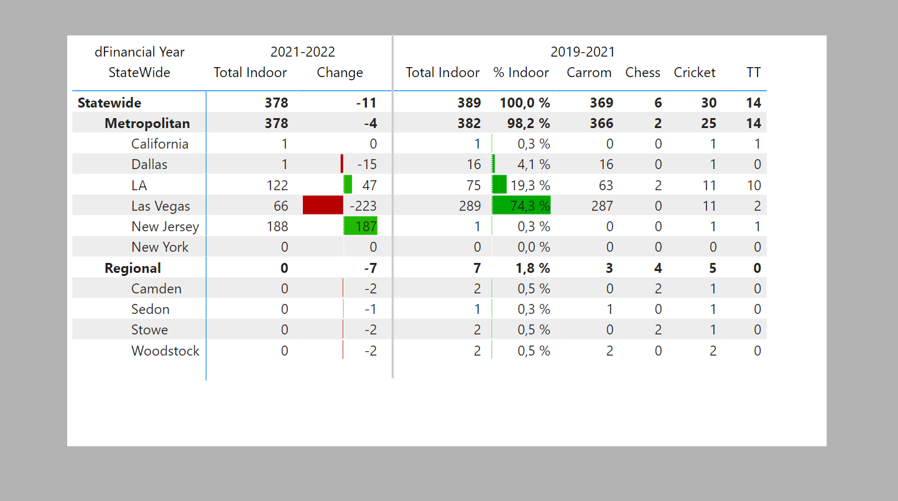Select the Las Vegas row label

click(x=161, y=206)
